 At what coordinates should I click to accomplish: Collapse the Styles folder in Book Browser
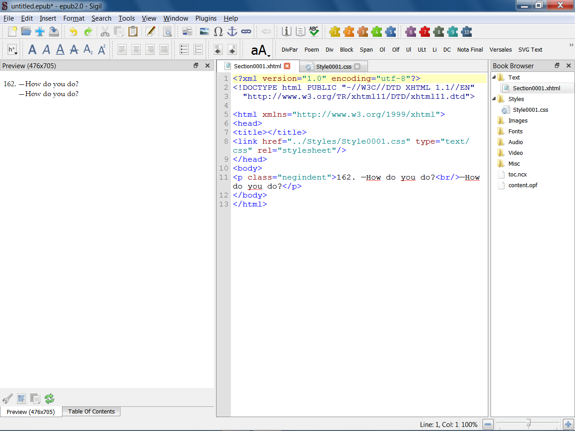(494, 99)
